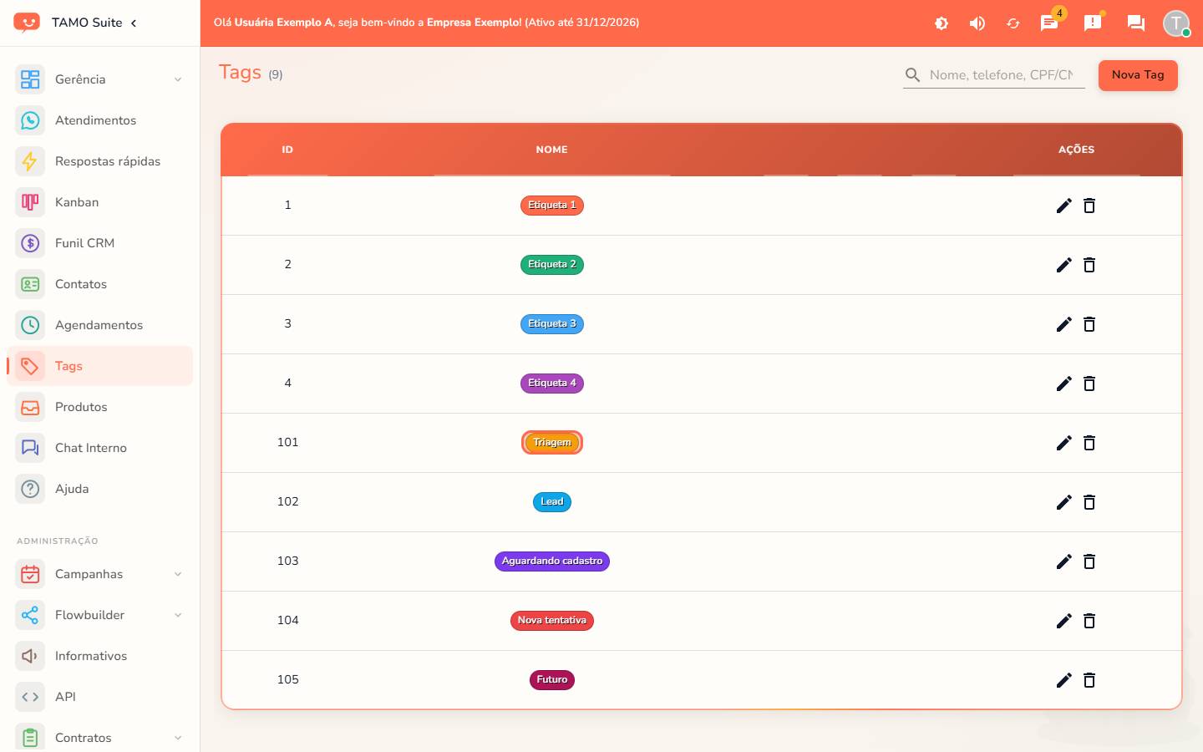Toggle the dark mode brightness icon
1203x752 pixels.
942,23
